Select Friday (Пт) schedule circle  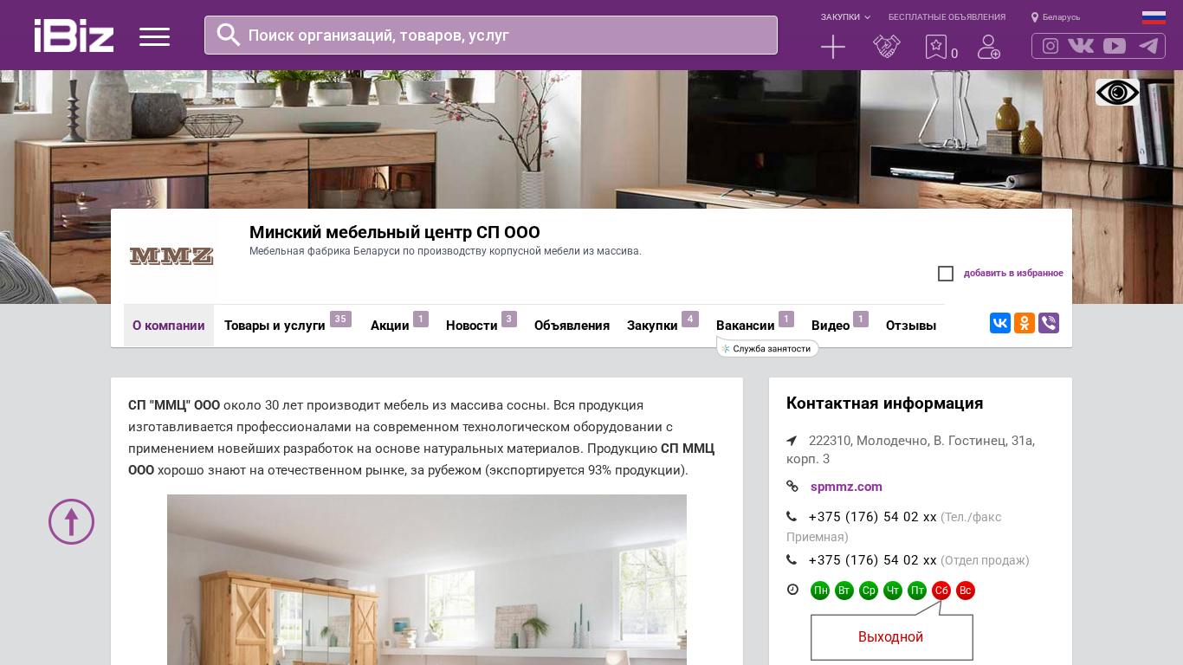click(917, 591)
